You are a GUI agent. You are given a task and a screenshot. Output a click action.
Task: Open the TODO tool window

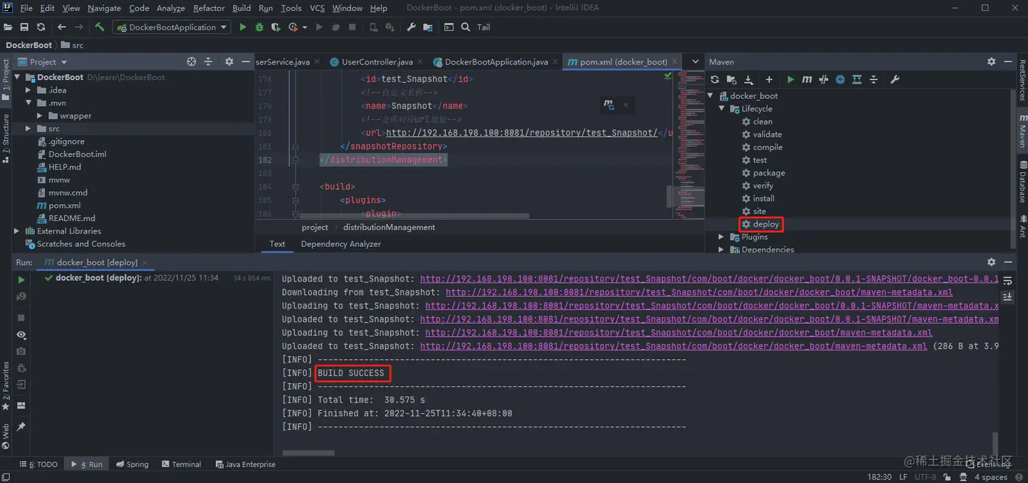click(39, 465)
